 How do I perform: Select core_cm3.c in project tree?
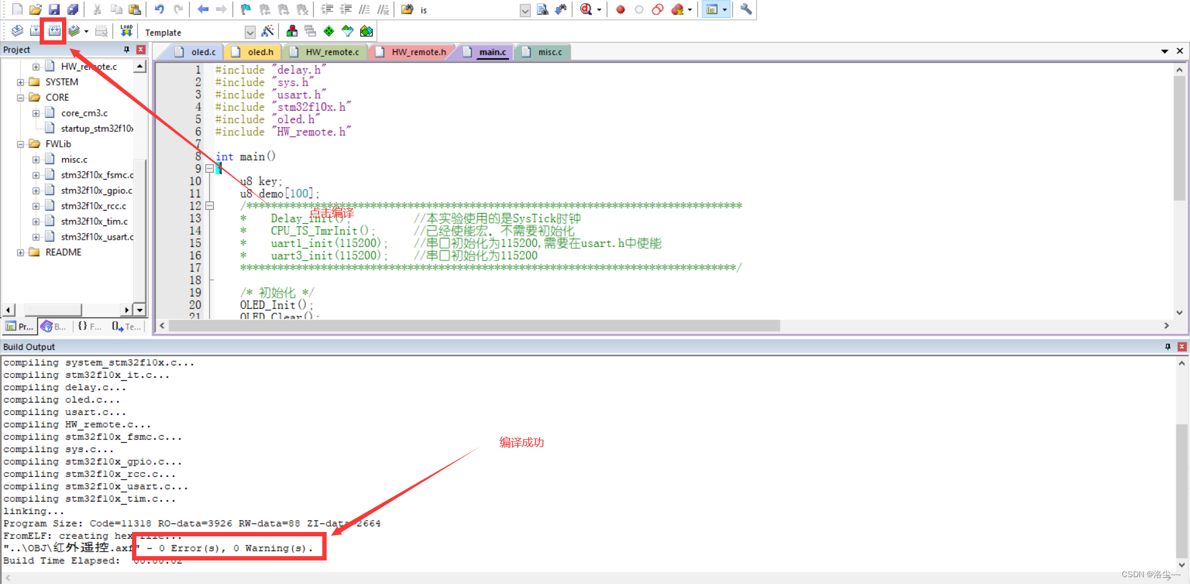point(84,113)
